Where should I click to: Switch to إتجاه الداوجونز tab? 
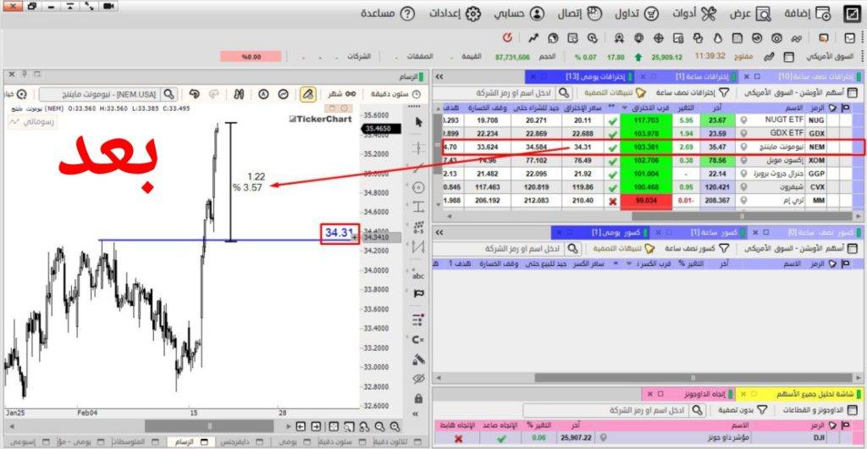pos(689,394)
